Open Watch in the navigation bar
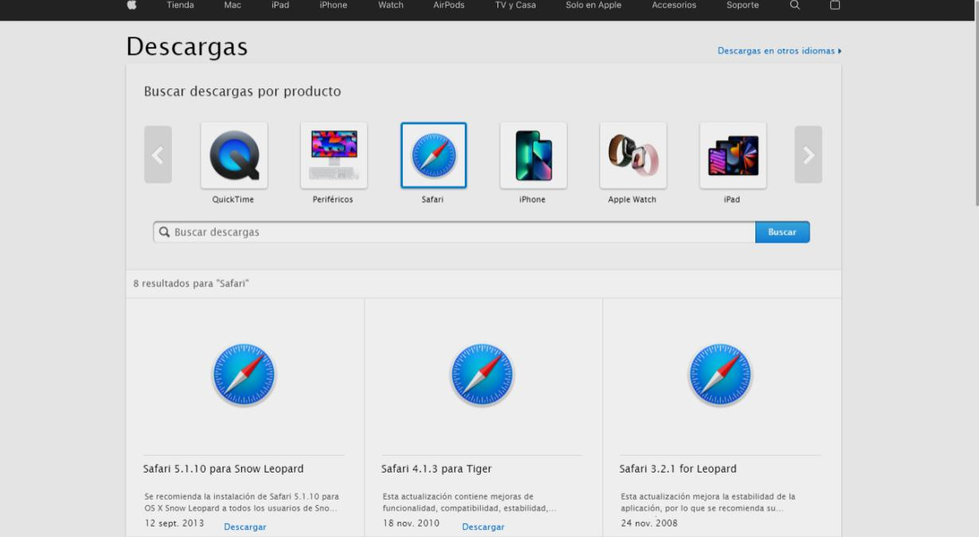 [x=391, y=6]
